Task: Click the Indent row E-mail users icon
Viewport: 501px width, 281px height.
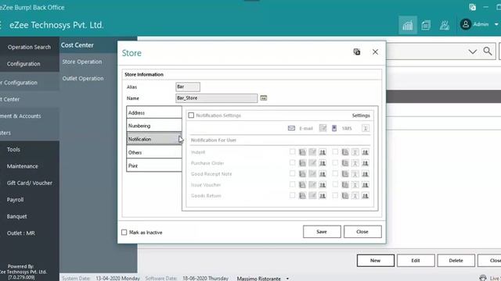Action: (323, 152)
